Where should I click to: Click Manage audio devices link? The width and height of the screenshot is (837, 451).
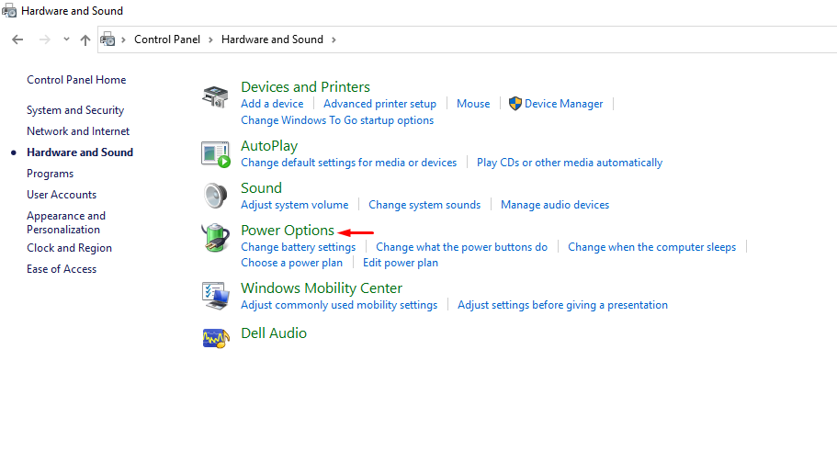(x=555, y=205)
